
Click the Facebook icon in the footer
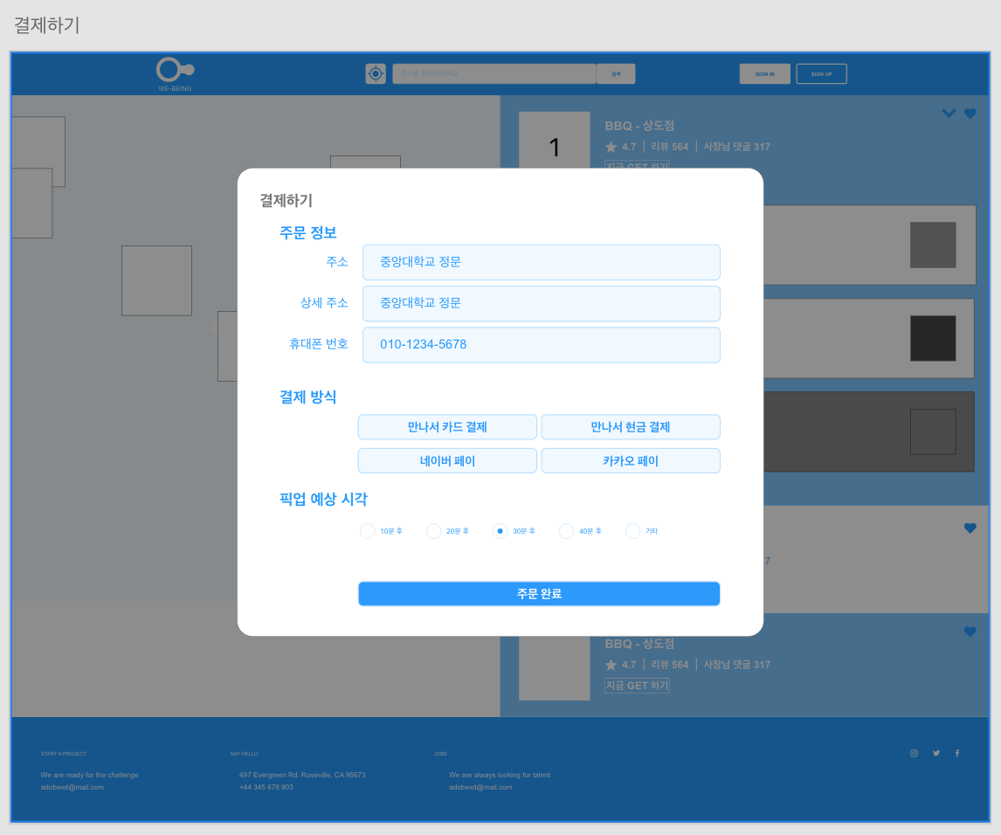(x=958, y=753)
